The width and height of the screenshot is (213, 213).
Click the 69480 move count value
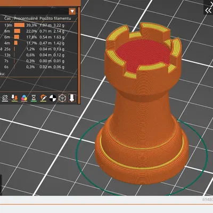pyautogui.click(x=208, y=199)
